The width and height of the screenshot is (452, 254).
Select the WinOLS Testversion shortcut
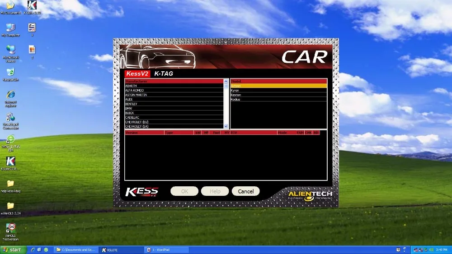coord(10,232)
